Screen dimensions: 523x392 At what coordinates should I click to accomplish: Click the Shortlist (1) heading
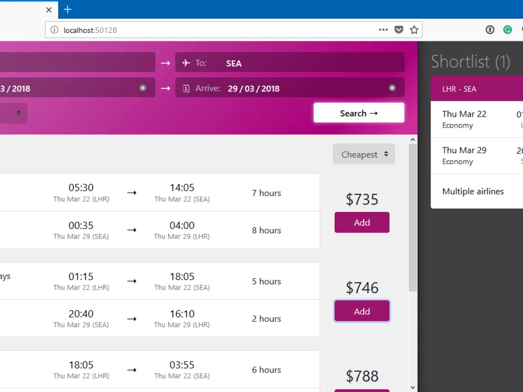pos(471,62)
